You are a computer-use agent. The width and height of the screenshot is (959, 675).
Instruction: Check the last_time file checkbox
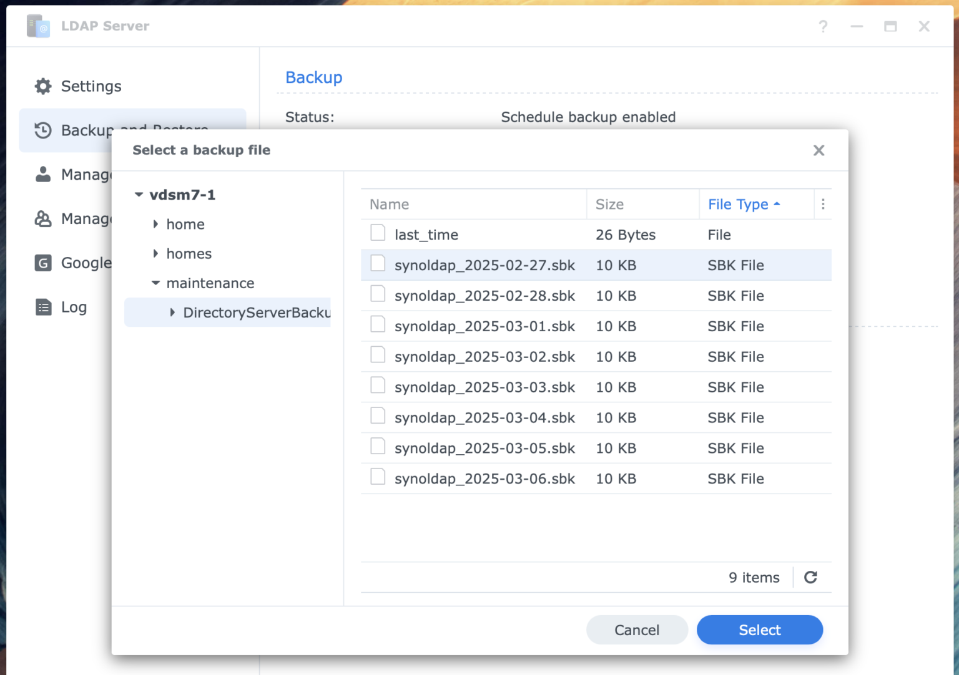pyautogui.click(x=378, y=232)
